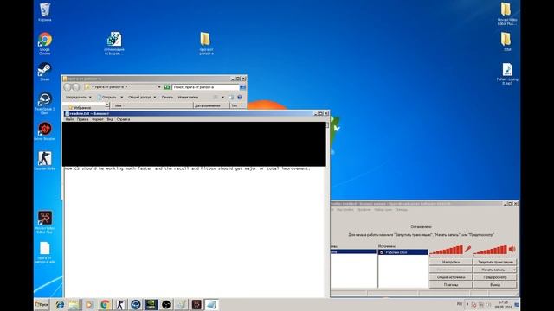Expand the Открыть dropdown arrow in Explorer
Viewport: 554px width, 311px height.
click(x=121, y=97)
